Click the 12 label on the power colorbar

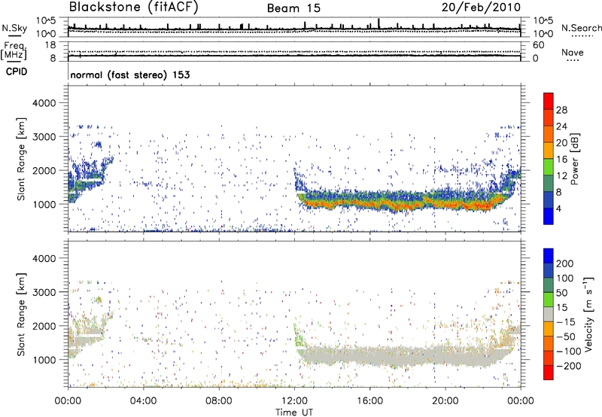coord(561,176)
